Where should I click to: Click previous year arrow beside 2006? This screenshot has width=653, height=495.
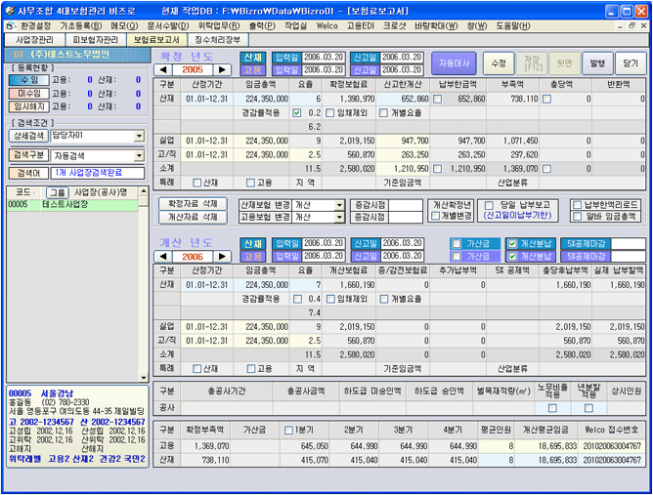(165, 256)
